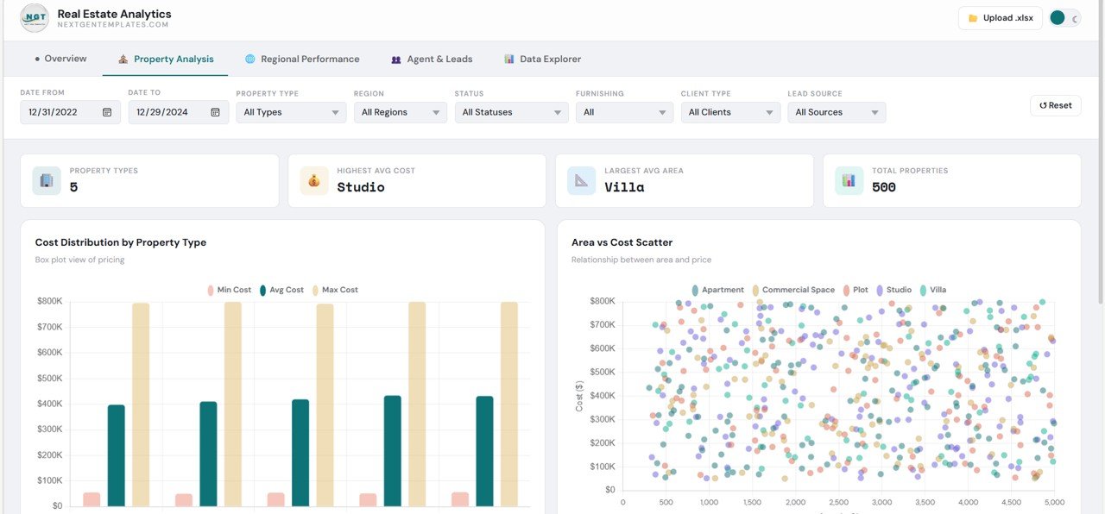Click the Regional Performance globe icon
The image size is (1105, 514).
[x=249, y=59]
